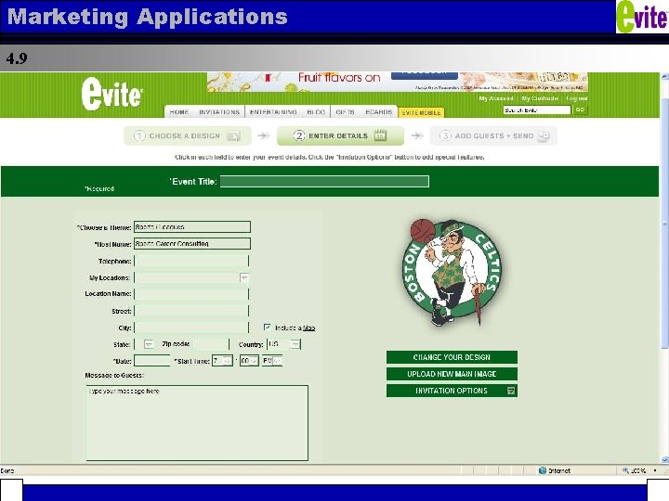
Task: Open the Start Time minutes dropdown
Action: click(254, 361)
